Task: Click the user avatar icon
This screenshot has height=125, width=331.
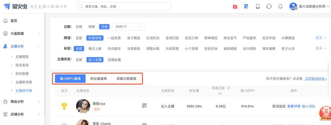Action: pyautogui.click(x=293, y=6)
